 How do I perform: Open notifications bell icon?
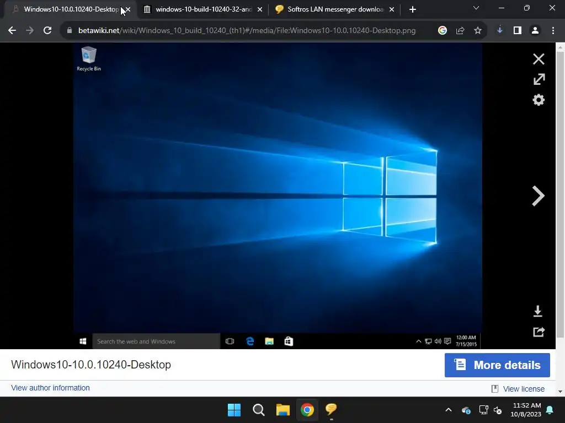click(550, 410)
